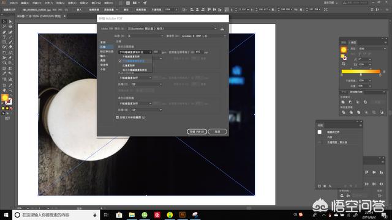Click the 取消 button in PDF dialog
Image resolution: width=392 pixels, height=220 pixels.
(x=217, y=131)
